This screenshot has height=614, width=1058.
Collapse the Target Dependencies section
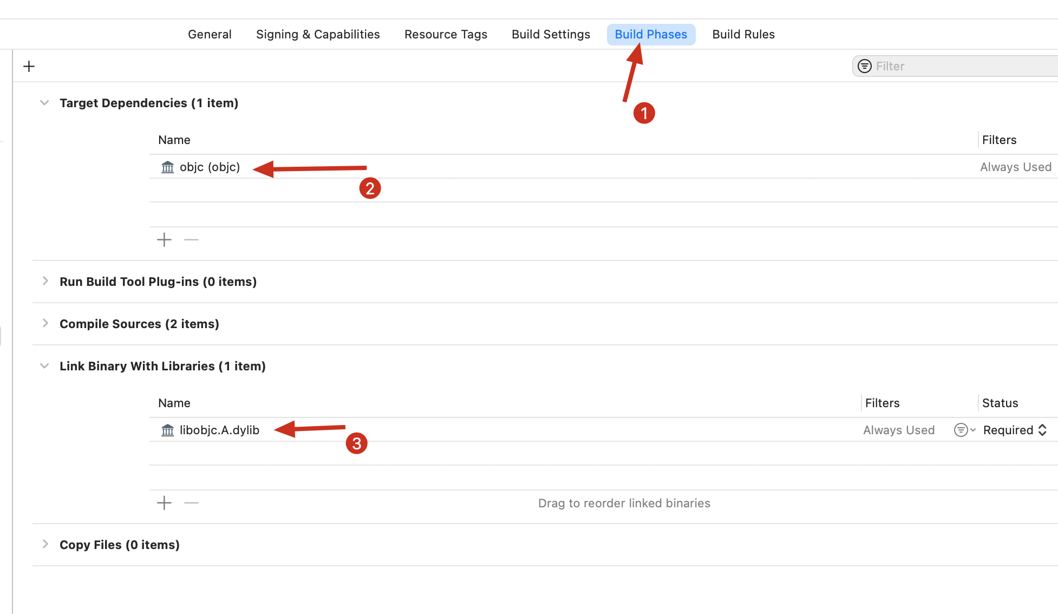[44, 103]
